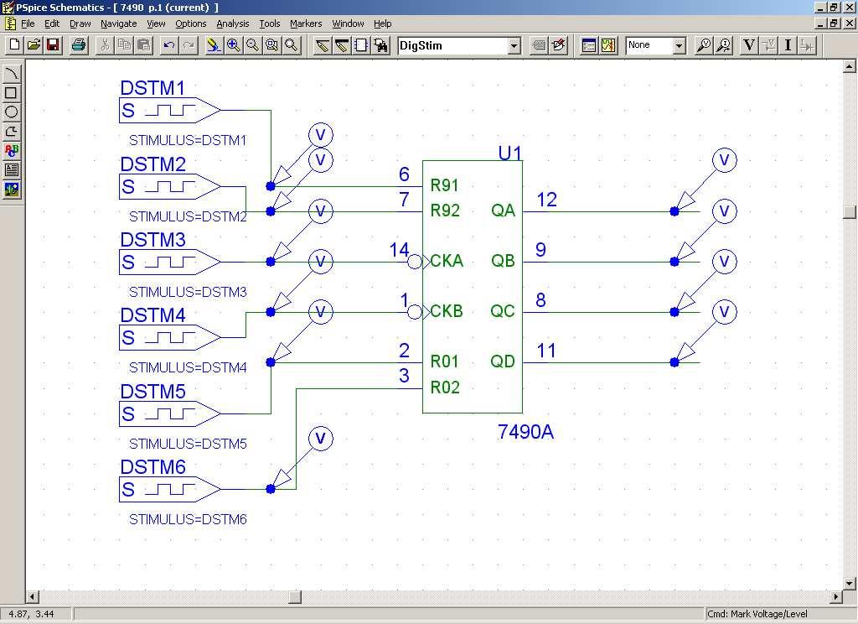Select the Insert Picture tool
Viewport: 858px width, 624px height.
tap(12, 190)
